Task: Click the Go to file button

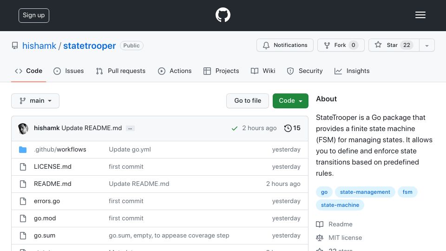Action: pos(248,101)
